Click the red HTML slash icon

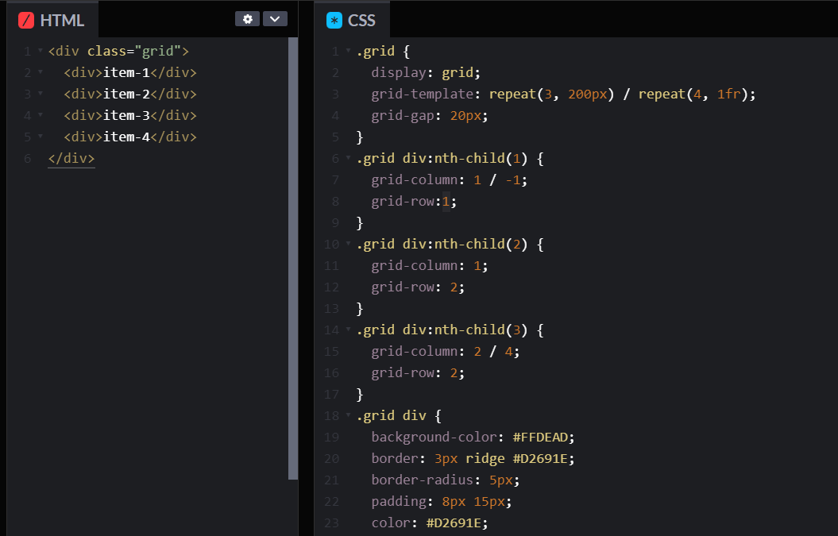[x=26, y=20]
